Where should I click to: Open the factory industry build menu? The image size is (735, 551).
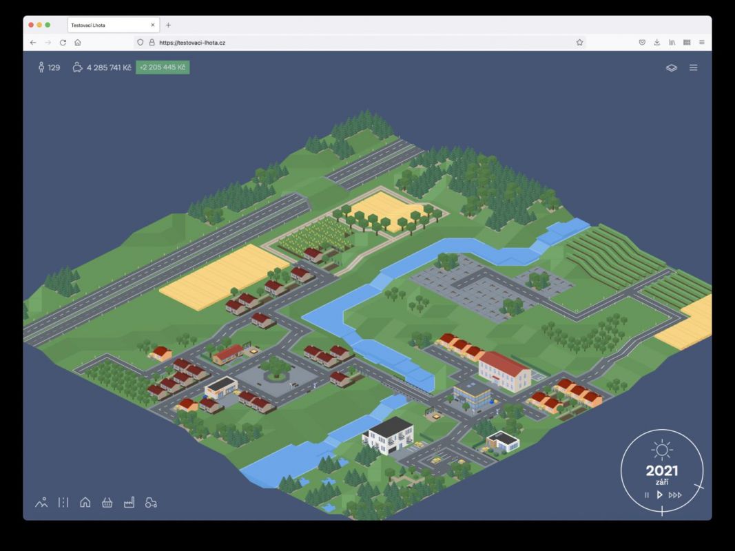[x=129, y=502]
